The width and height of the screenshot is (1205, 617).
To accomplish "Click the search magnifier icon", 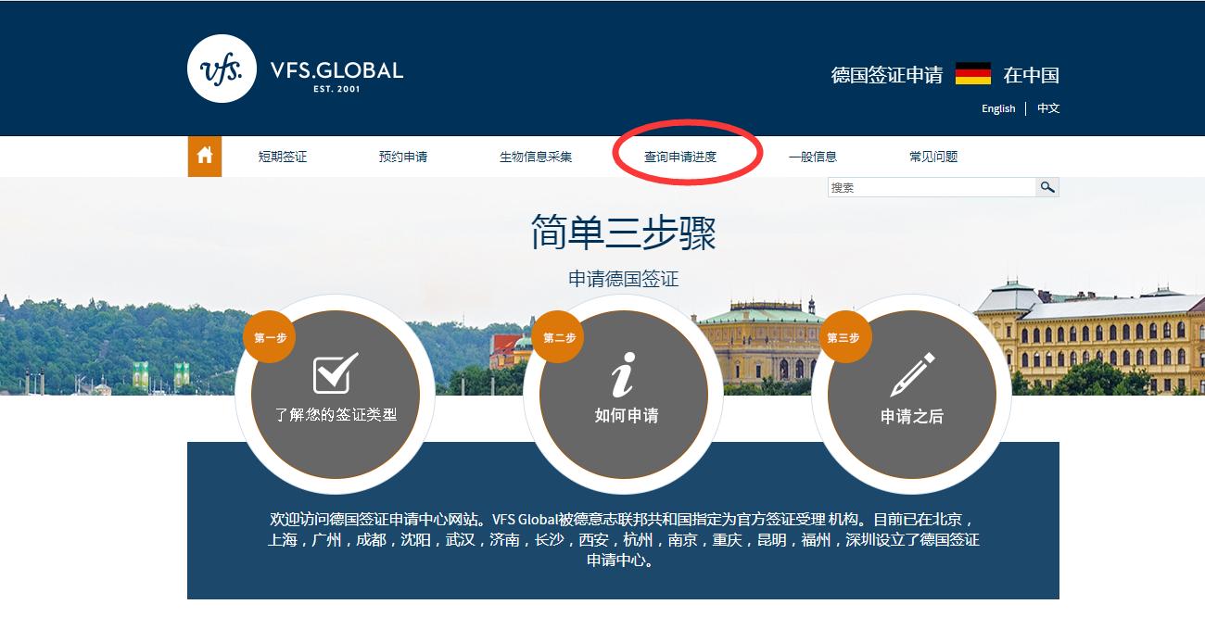I will coord(1047,187).
